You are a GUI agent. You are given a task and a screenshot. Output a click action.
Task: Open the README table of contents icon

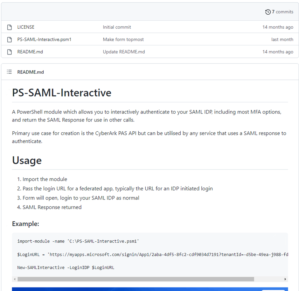(9, 72)
